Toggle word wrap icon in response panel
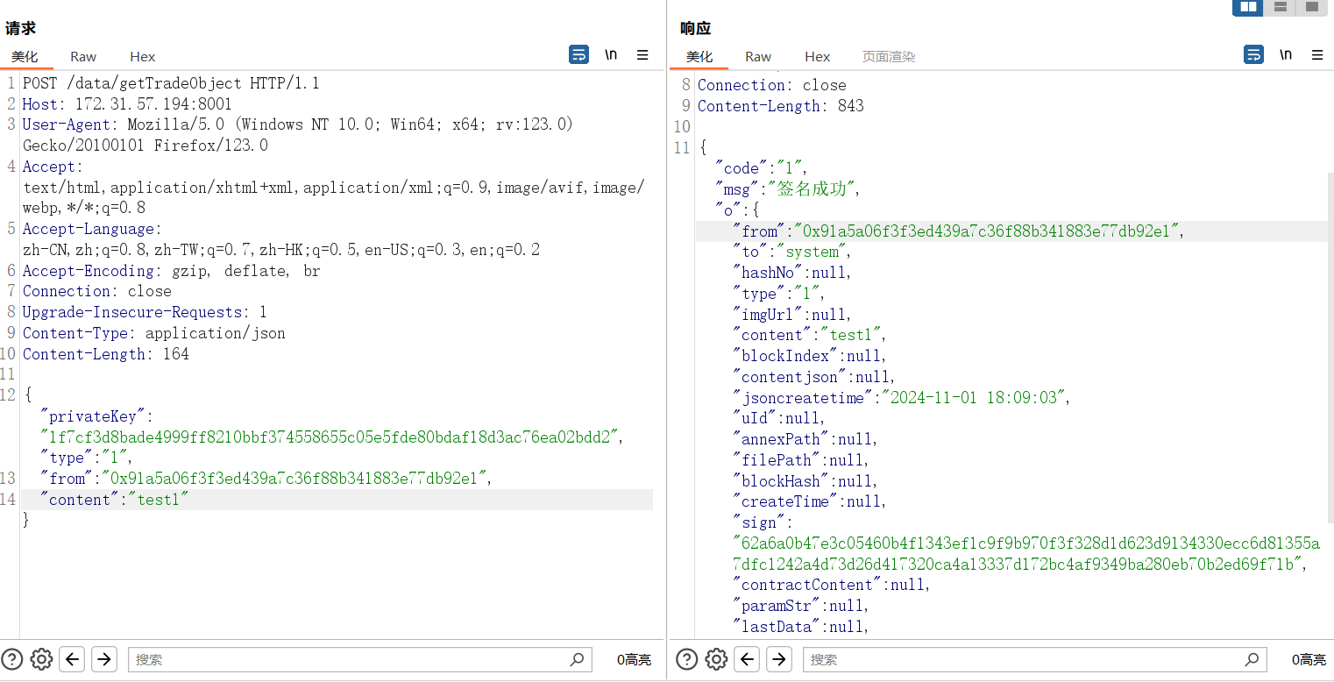The height and width of the screenshot is (682, 1334). [1254, 55]
